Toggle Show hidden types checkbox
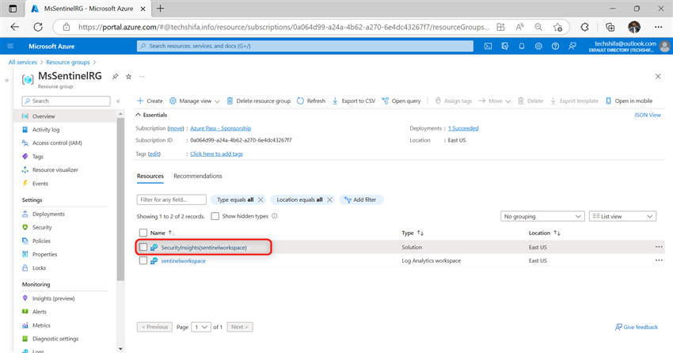Screen dimensions: 673x353 [x=215, y=216]
